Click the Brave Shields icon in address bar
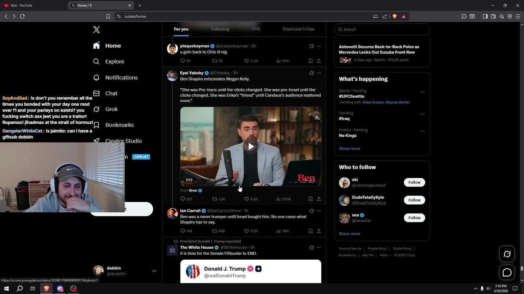 [395, 16]
